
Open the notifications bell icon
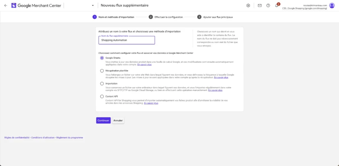pos(276,6)
